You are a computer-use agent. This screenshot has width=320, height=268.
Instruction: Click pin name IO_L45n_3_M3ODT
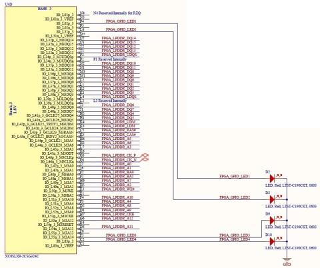coord(58,153)
